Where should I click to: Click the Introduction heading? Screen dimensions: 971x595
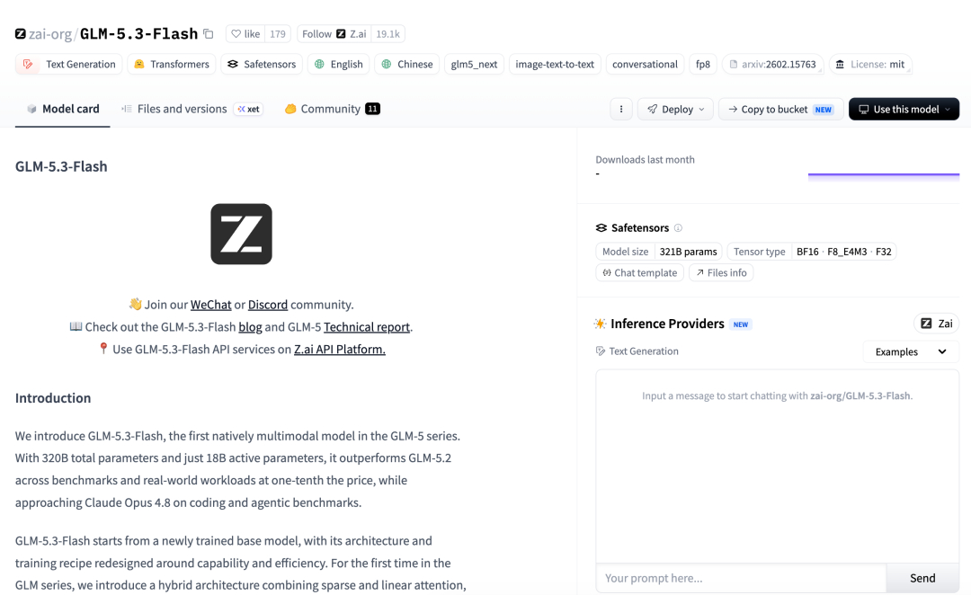click(x=53, y=398)
